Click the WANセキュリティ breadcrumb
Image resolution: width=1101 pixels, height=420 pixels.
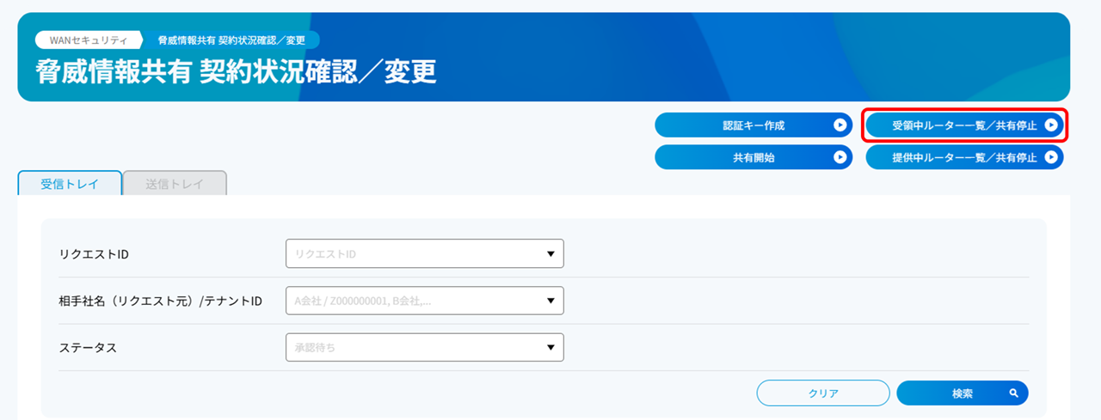coord(89,40)
